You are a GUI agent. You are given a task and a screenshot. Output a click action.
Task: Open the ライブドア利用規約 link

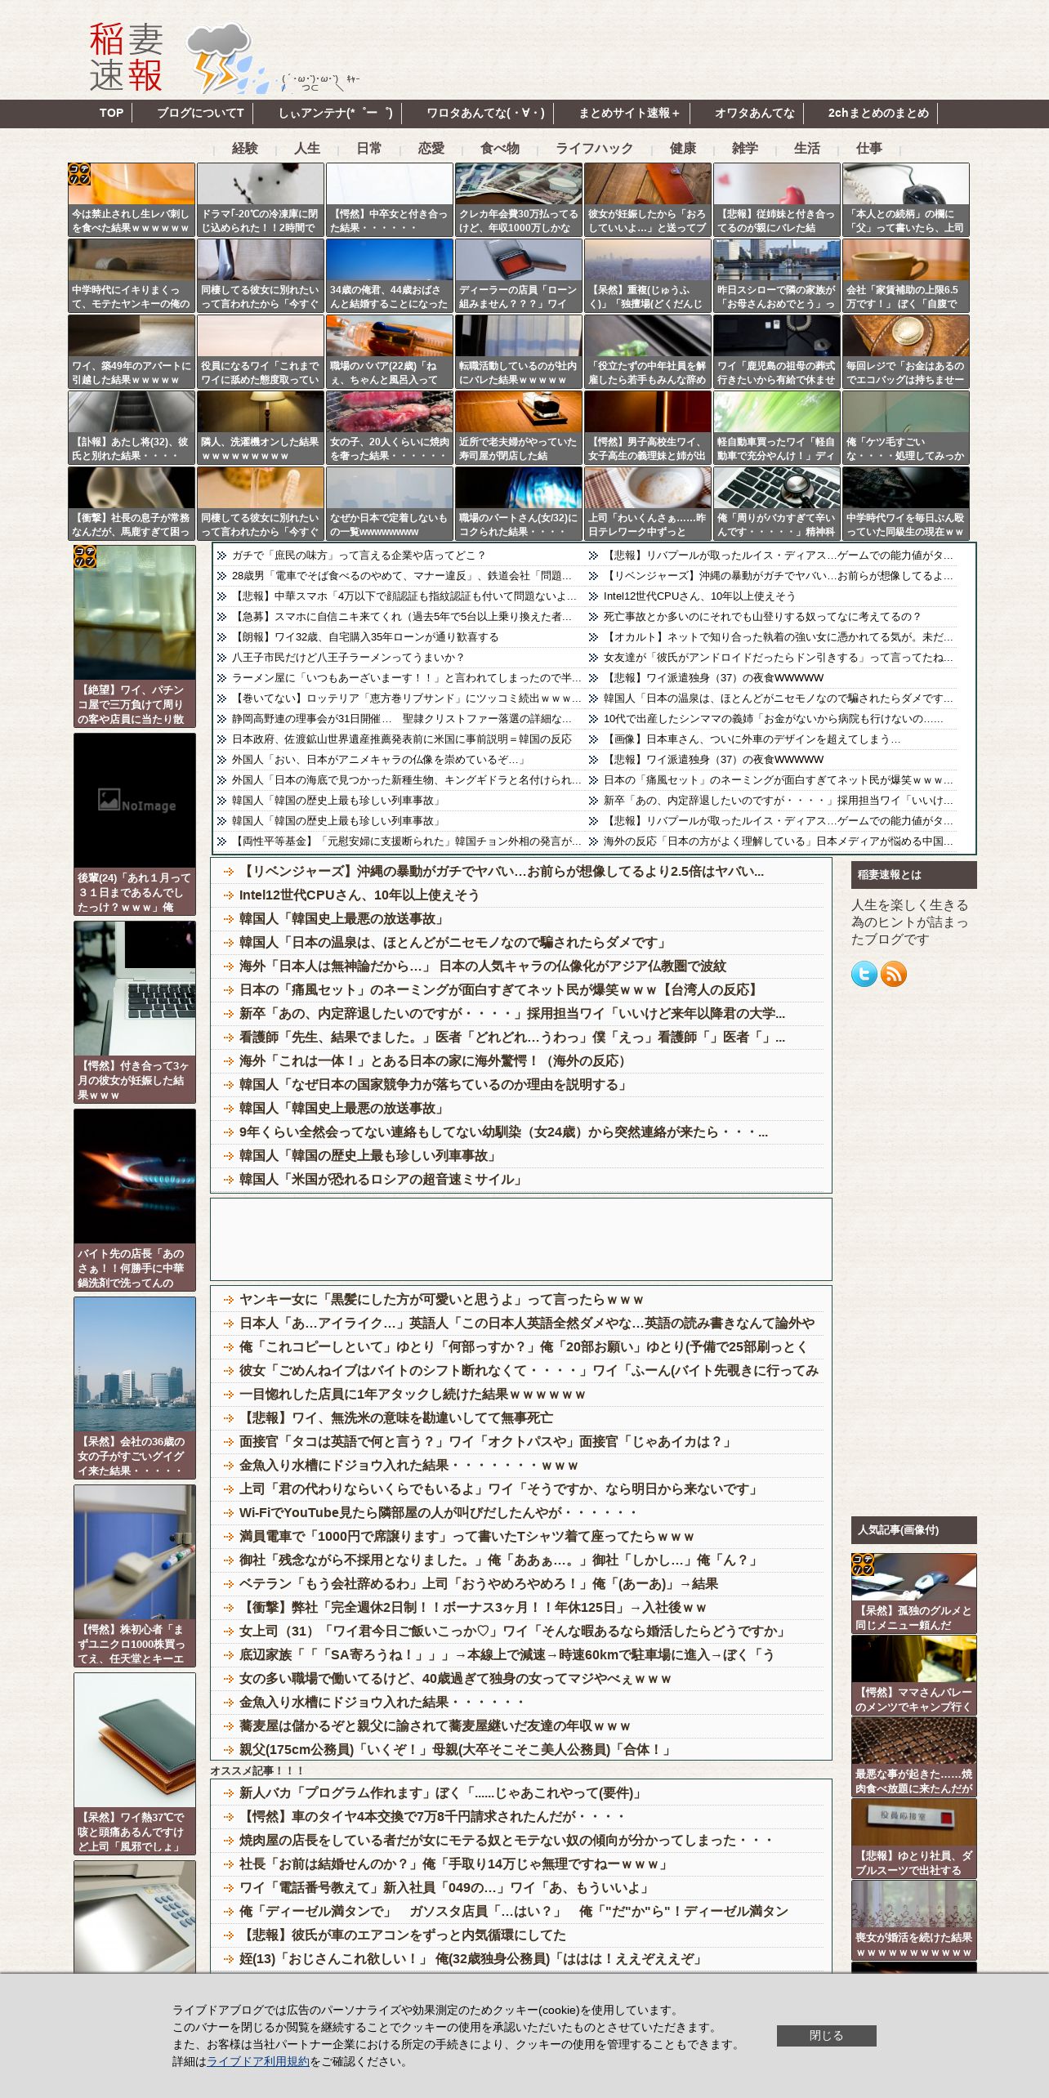coord(258,2061)
